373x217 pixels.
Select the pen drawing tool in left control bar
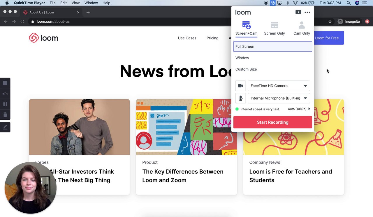click(x=5, y=127)
